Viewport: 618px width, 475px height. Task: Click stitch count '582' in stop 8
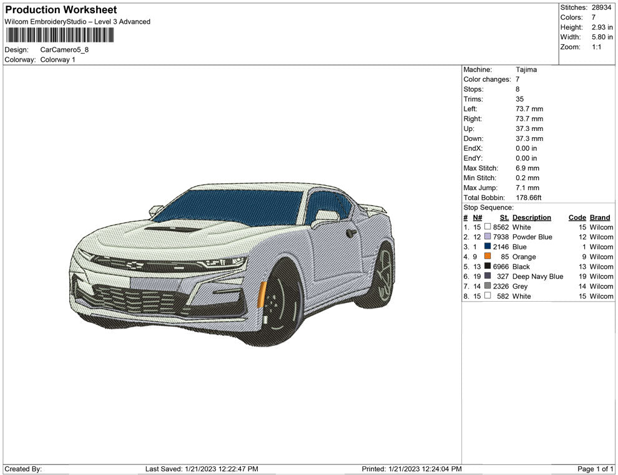click(503, 296)
